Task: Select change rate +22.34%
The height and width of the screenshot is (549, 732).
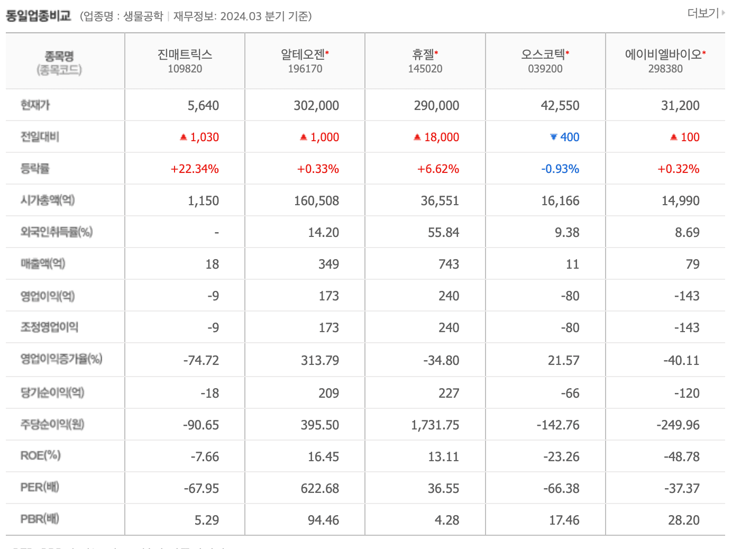Action: click(x=195, y=169)
